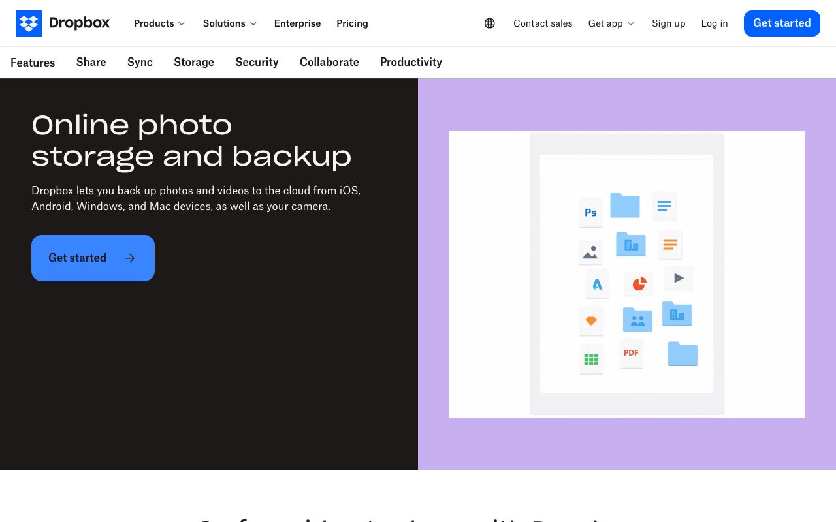
Task: Select the Productivity feature tab
Action: (411, 62)
